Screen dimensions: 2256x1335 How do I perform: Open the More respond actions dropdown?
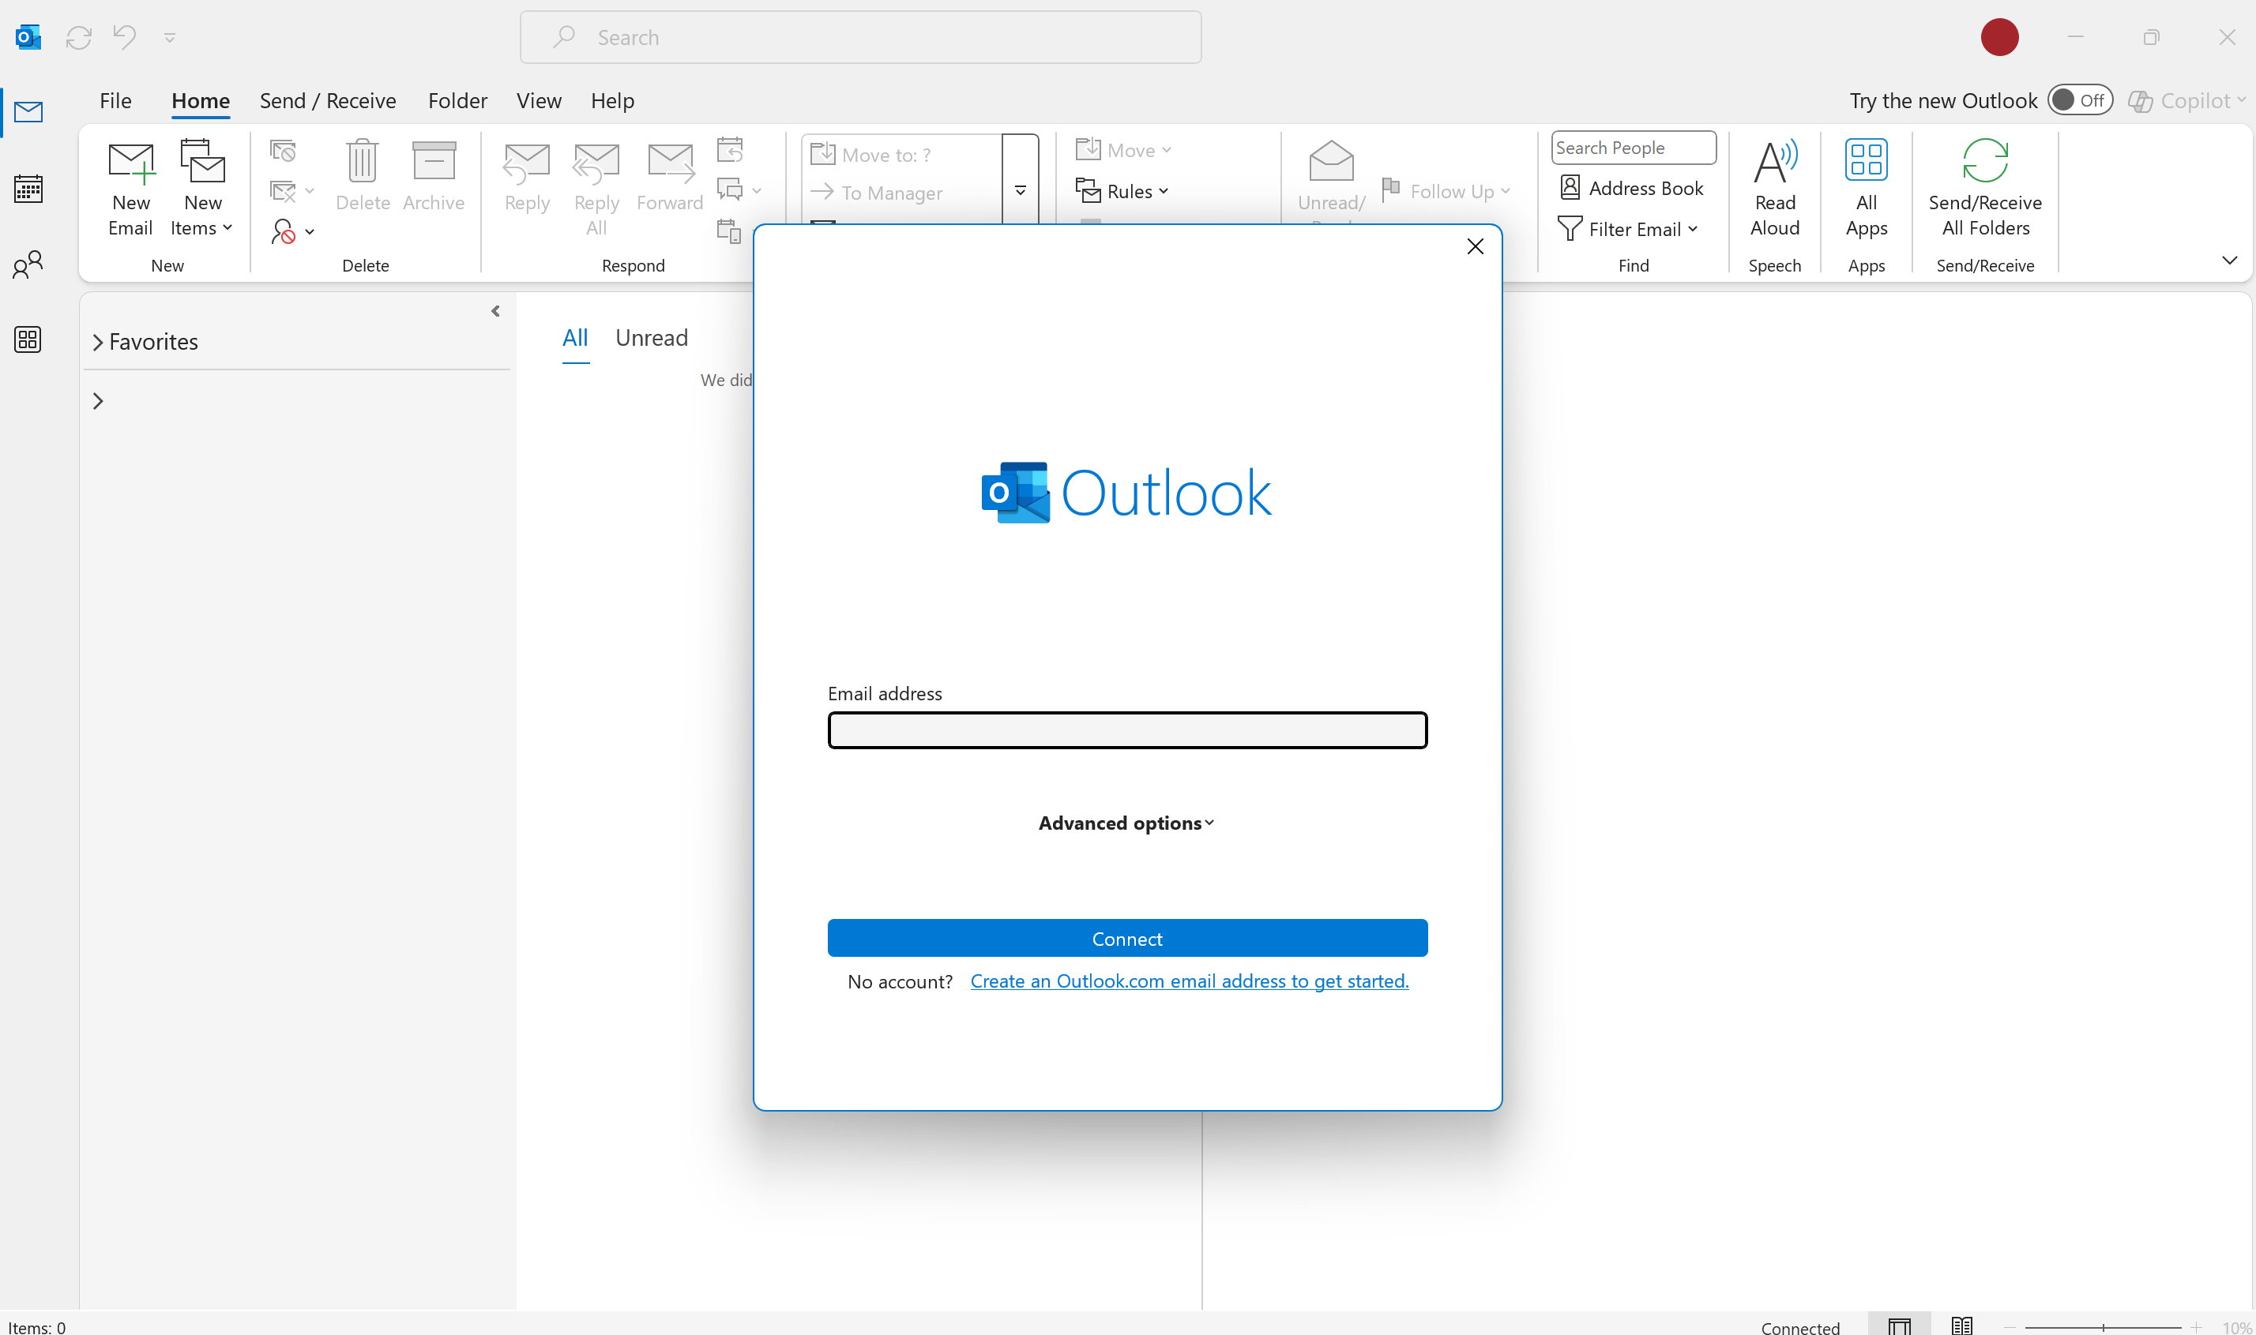click(739, 189)
